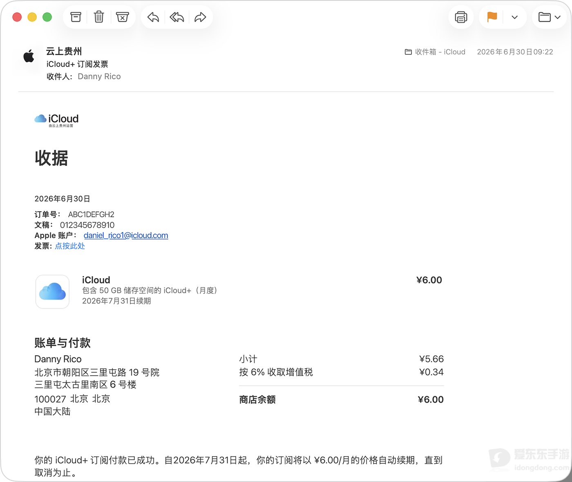Image resolution: width=572 pixels, height=482 pixels.
Task: Open the flag color dropdown arrow
Action: click(515, 17)
